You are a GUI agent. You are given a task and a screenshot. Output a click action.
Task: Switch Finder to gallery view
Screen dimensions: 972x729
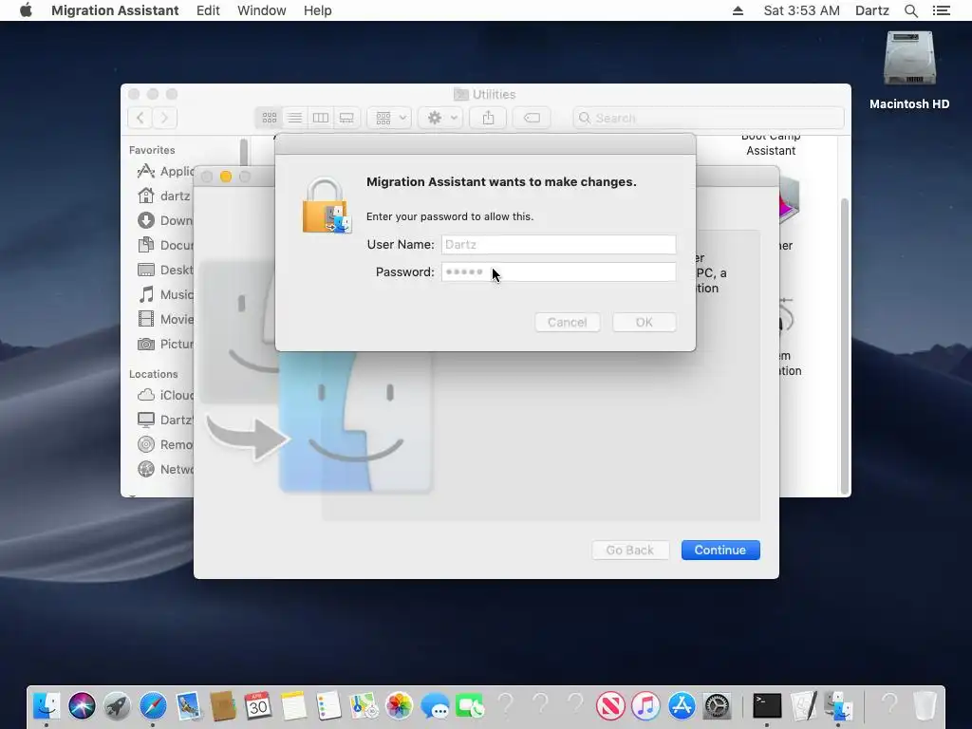click(x=346, y=118)
